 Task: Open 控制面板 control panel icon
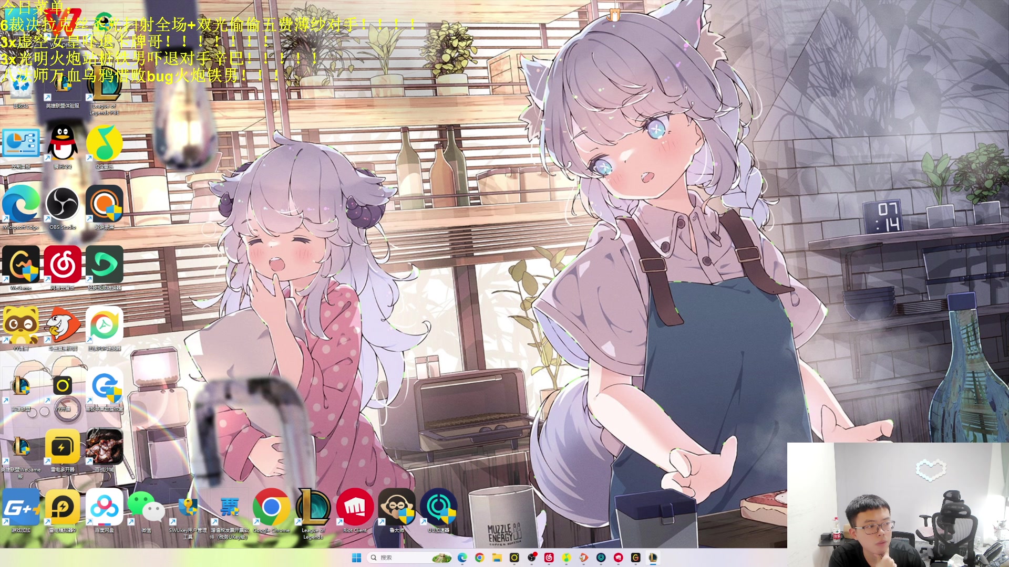tap(21, 147)
